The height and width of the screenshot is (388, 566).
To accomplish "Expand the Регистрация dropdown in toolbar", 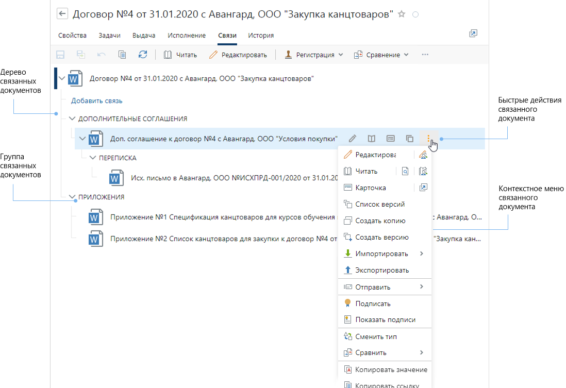I will 314,55.
